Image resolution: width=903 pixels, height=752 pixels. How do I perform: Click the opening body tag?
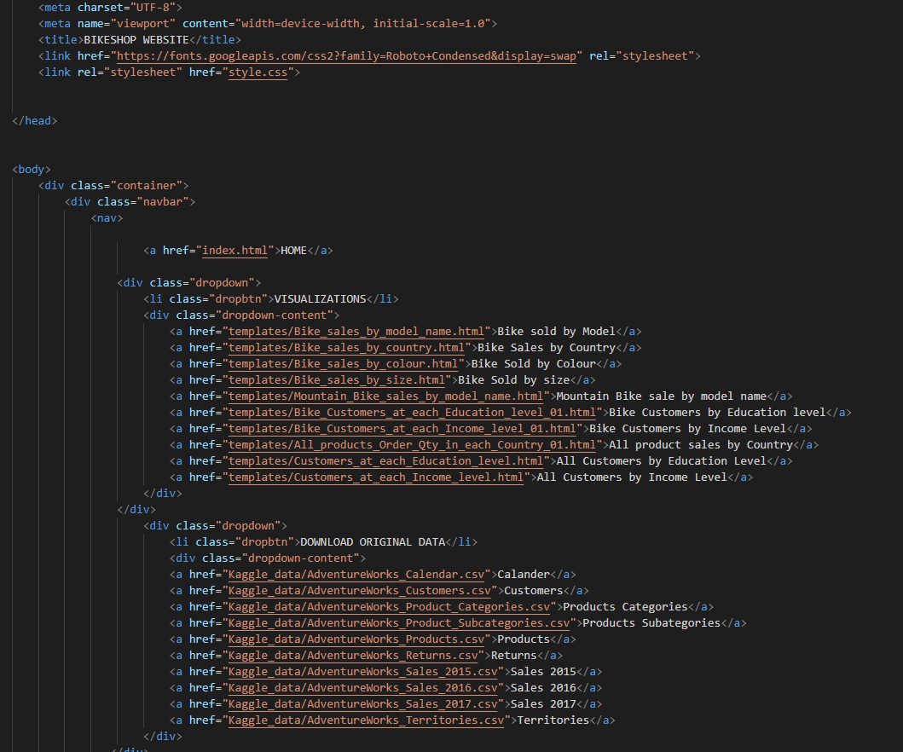31,170
